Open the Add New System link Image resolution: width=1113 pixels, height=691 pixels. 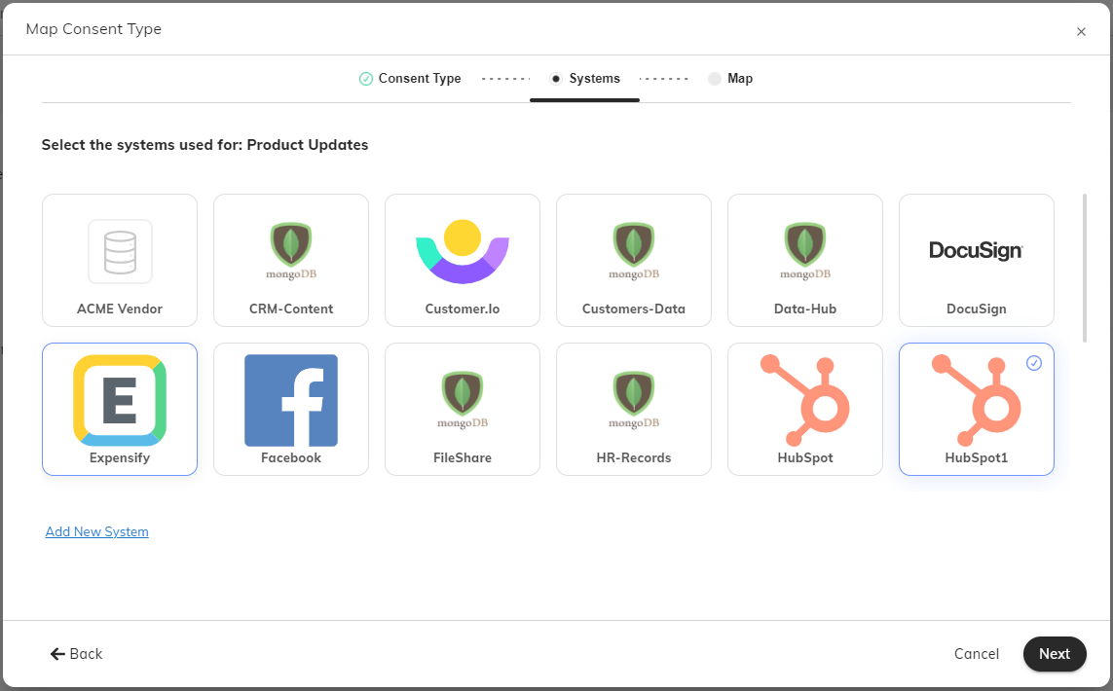click(97, 531)
